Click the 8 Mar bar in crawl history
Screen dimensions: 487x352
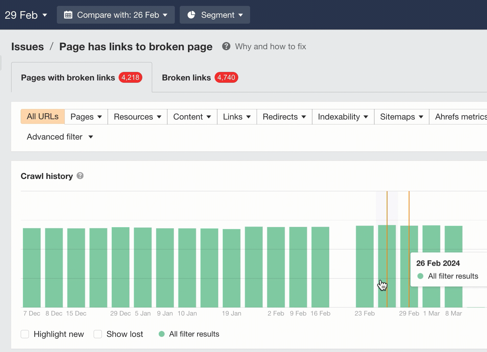453,266
